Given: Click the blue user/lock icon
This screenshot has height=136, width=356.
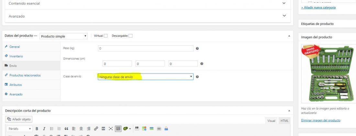Looking at the screenshot, I should tap(166, 129).
